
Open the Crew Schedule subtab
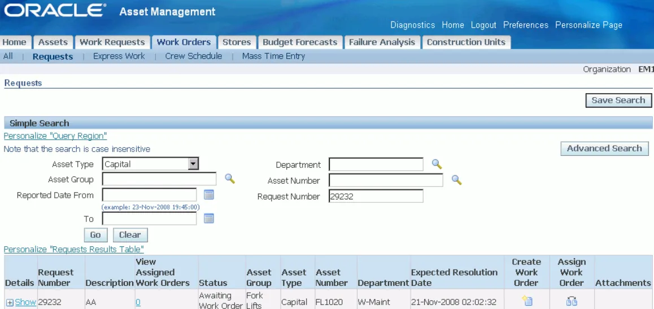[x=194, y=56]
